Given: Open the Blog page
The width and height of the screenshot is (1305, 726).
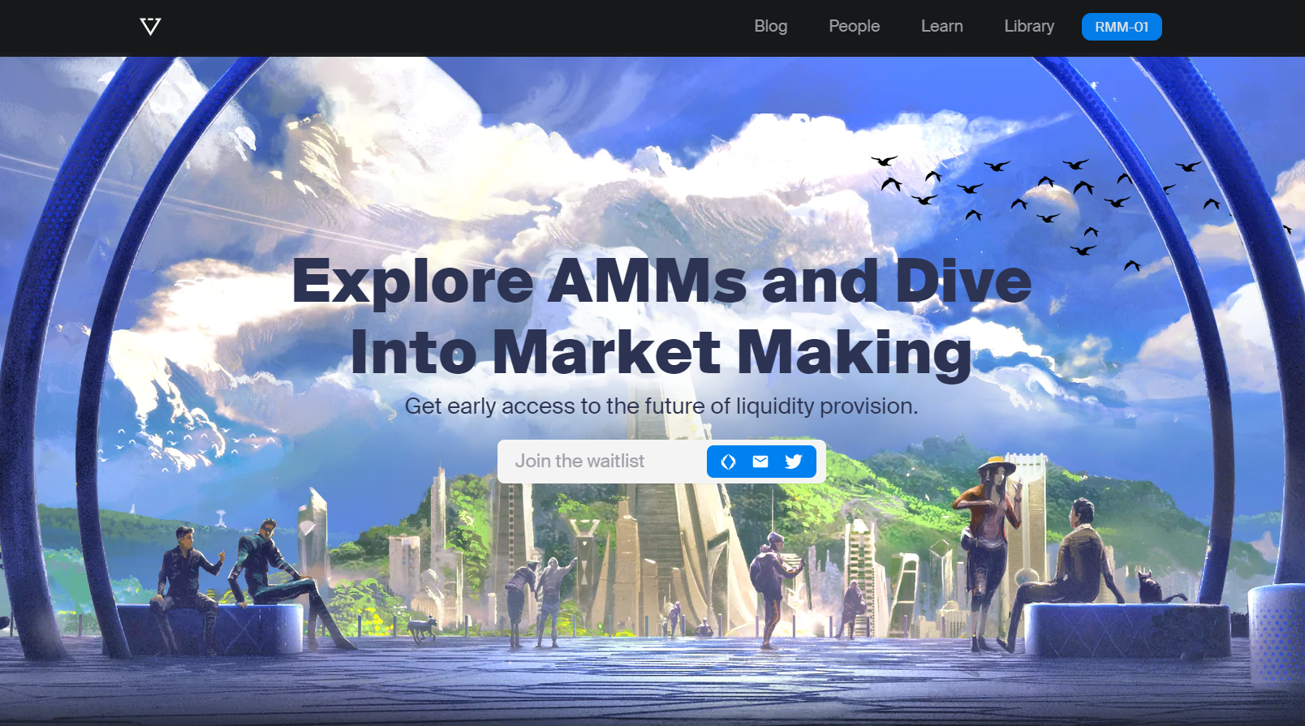Looking at the screenshot, I should coord(770,26).
